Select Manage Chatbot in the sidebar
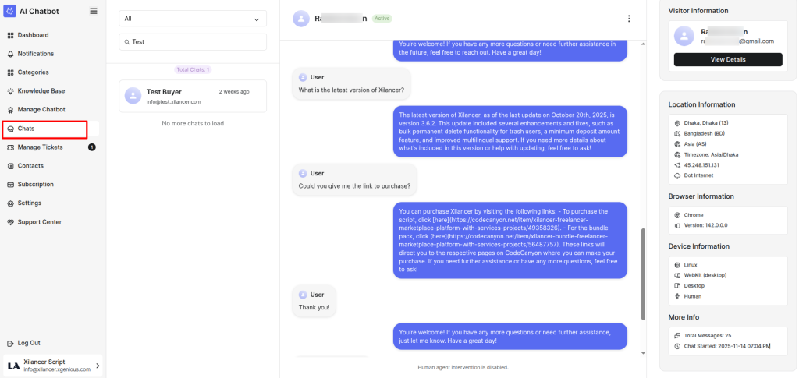Screen dimensions: 799x378 [41, 110]
